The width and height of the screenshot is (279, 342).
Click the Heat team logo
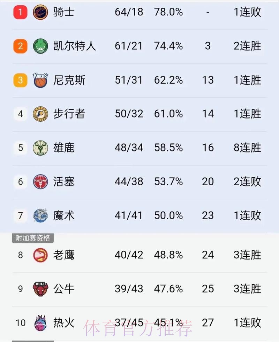point(41,323)
